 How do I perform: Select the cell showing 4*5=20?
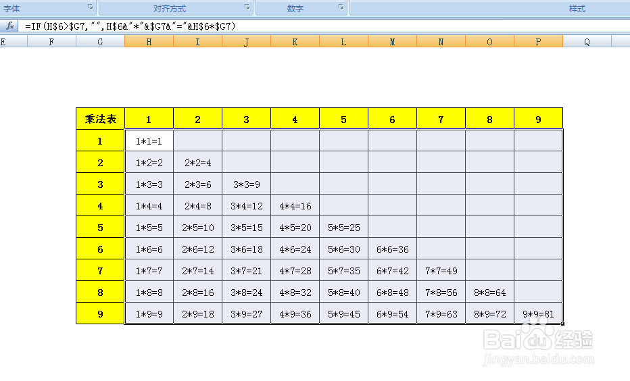[x=295, y=227]
